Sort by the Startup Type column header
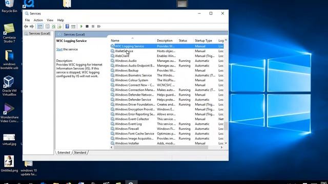Screen dimensions: 328x184 [206, 41]
